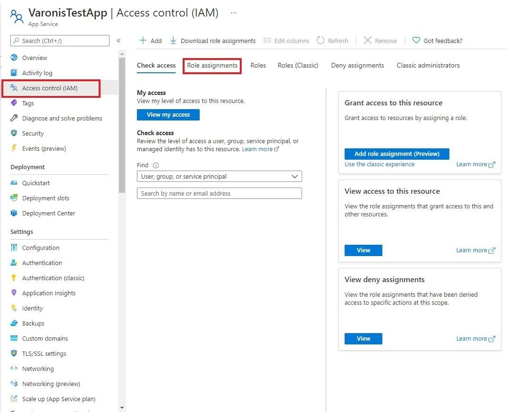Click the Activity log icon

tap(14, 72)
